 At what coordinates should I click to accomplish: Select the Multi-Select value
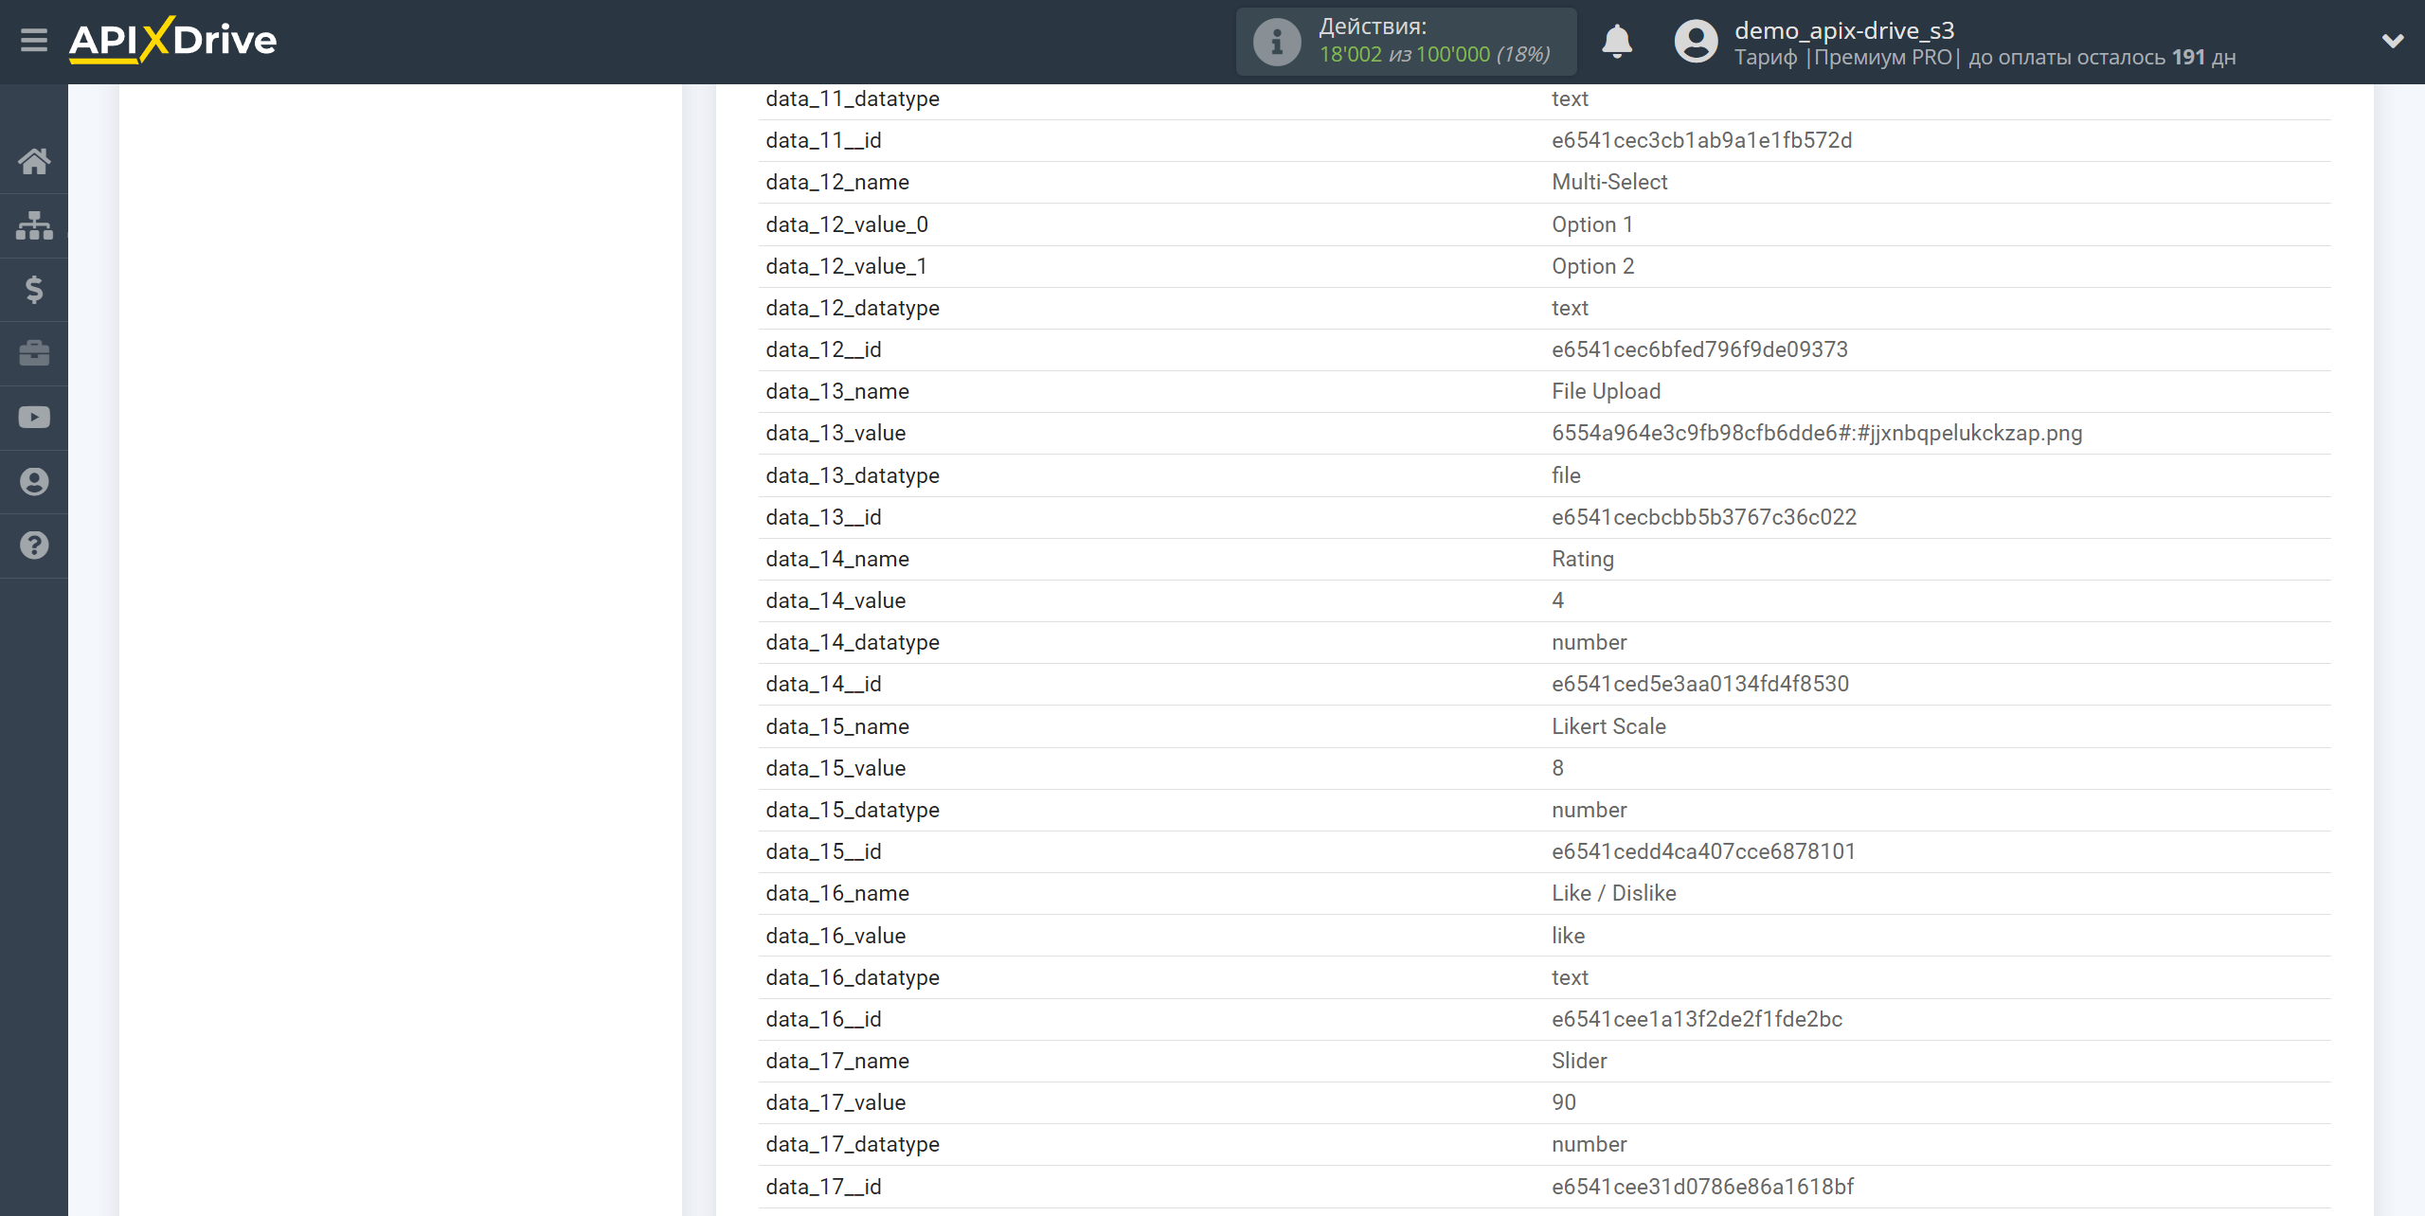(x=1609, y=182)
